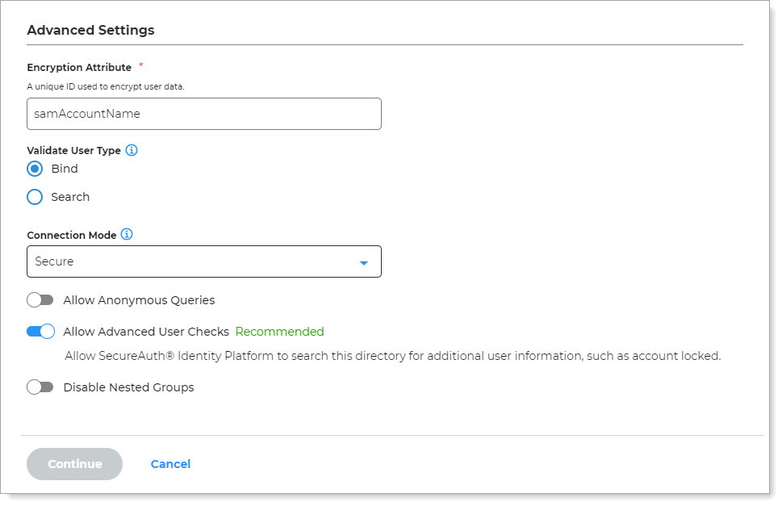The width and height of the screenshot is (782, 506).
Task: Click the Advanced Settings section heading
Action: (x=90, y=31)
